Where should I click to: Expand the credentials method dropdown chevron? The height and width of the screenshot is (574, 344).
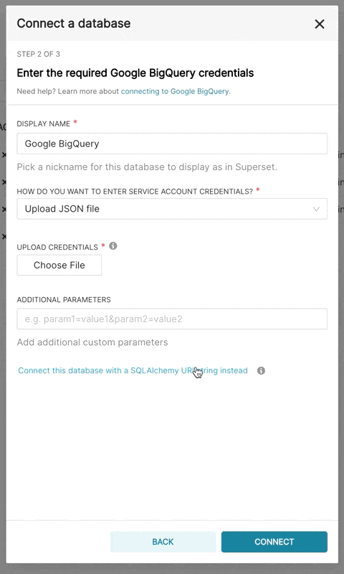pyautogui.click(x=316, y=209)
